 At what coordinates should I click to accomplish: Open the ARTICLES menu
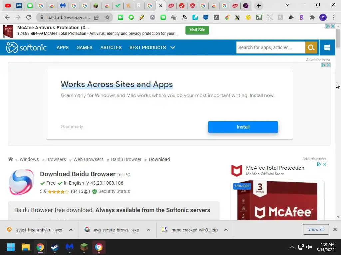[x=111, y=47]
